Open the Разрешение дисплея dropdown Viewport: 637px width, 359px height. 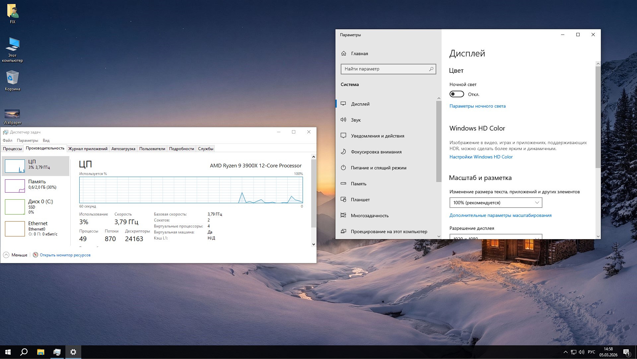(x=495, y=237)
